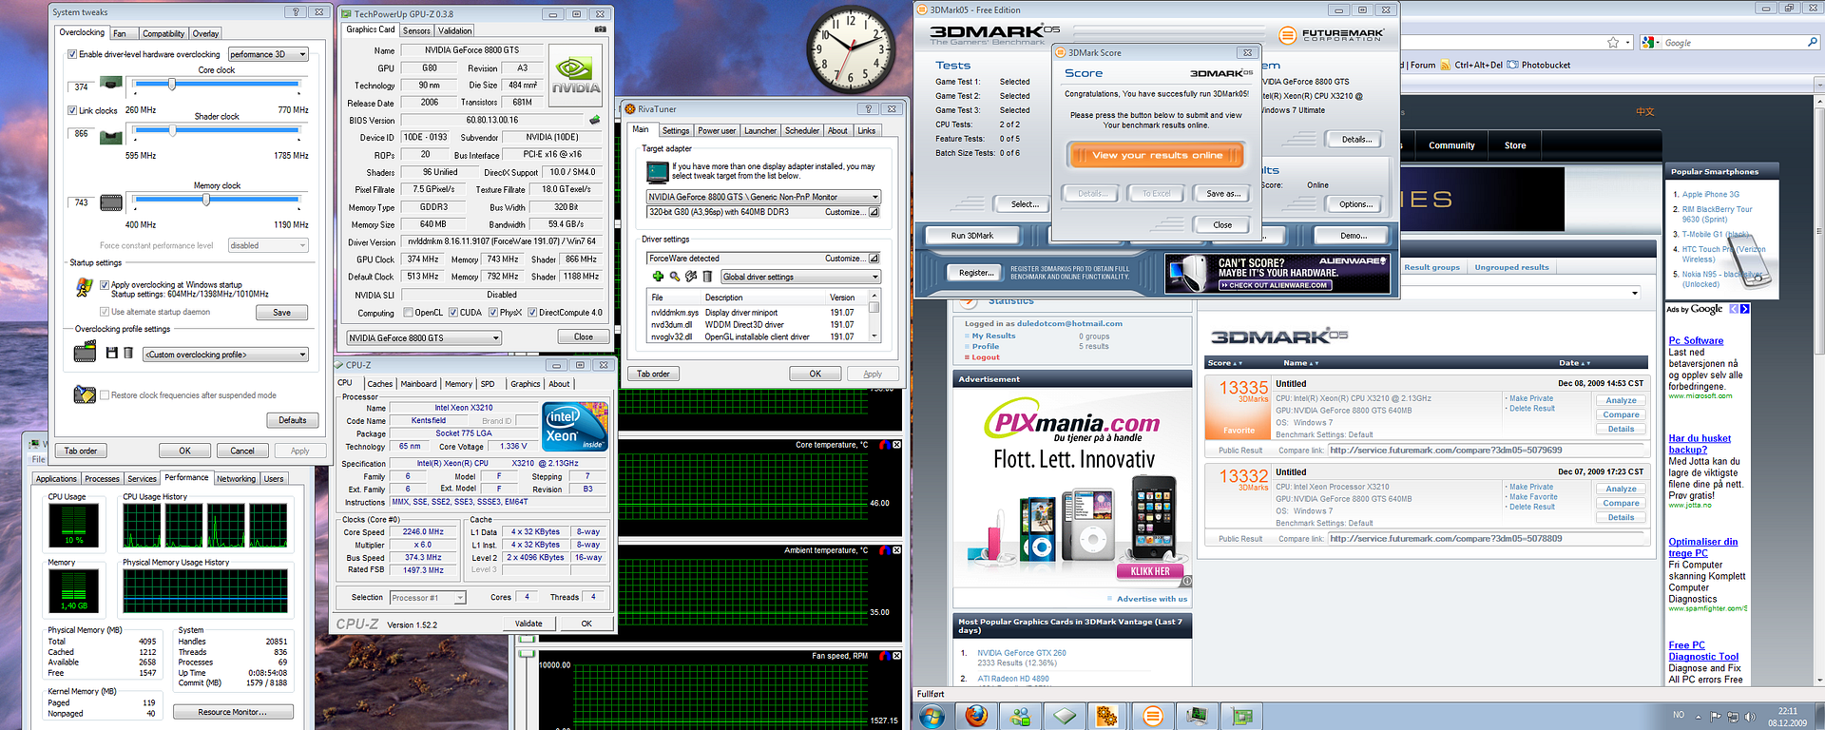Screen dimensions: 1825x730
Task: Open Windows Live Messenger taskbar icon
Action: (1020, 716)
